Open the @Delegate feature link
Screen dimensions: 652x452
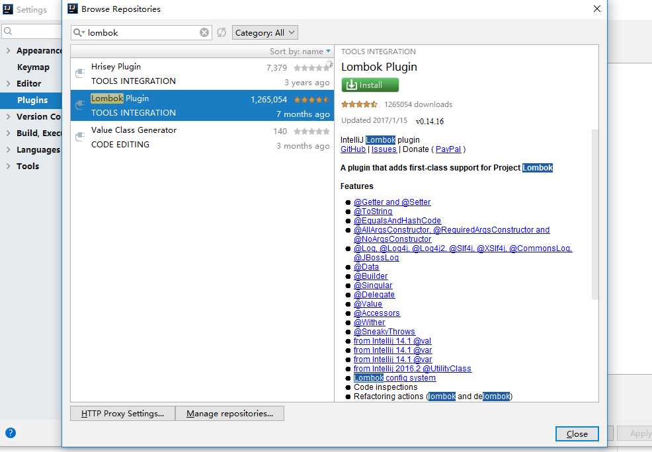tap(374, 295)
